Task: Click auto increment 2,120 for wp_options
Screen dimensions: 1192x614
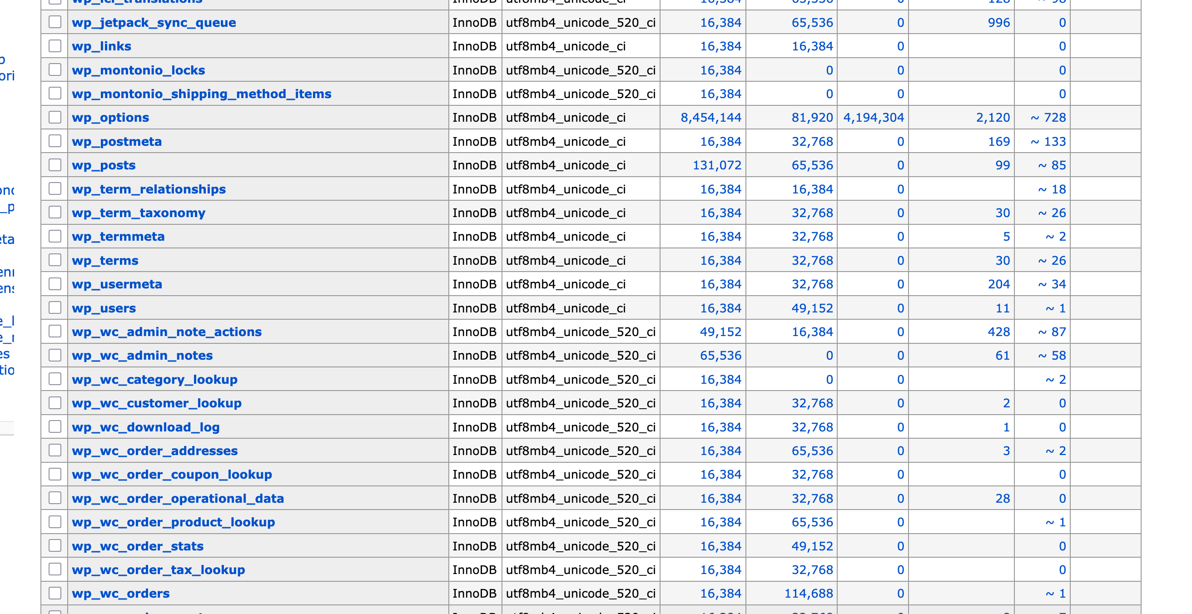Action: [993, 118]
